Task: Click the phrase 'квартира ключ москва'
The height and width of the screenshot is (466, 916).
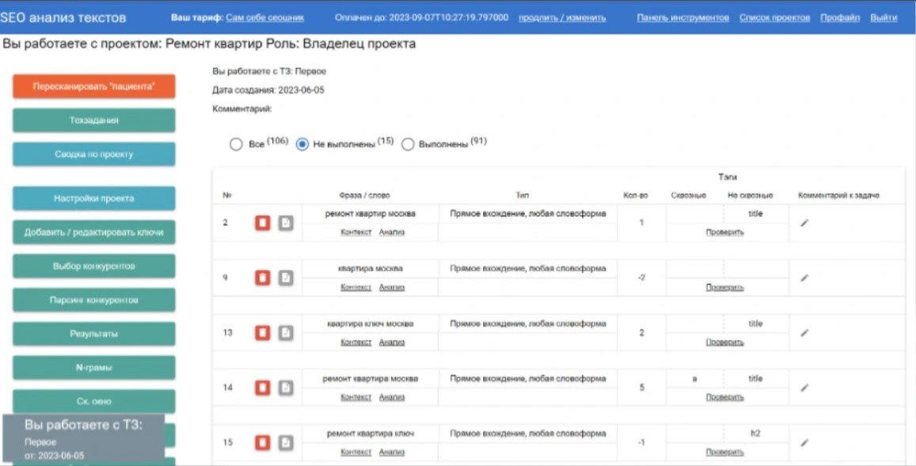Action: point(371,324)
